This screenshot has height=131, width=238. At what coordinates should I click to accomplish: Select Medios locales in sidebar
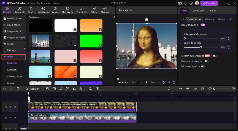(x=14, y=18)
